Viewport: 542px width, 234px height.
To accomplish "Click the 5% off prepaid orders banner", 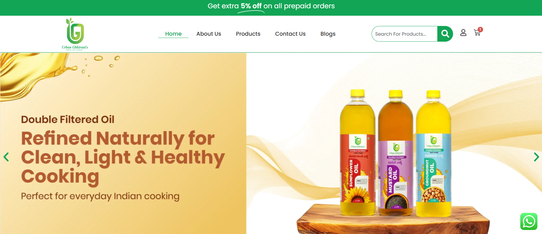I will [271, 6].
